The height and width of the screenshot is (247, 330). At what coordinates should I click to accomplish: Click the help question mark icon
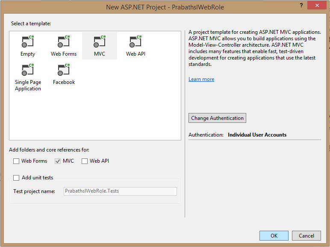pos(301,6)
